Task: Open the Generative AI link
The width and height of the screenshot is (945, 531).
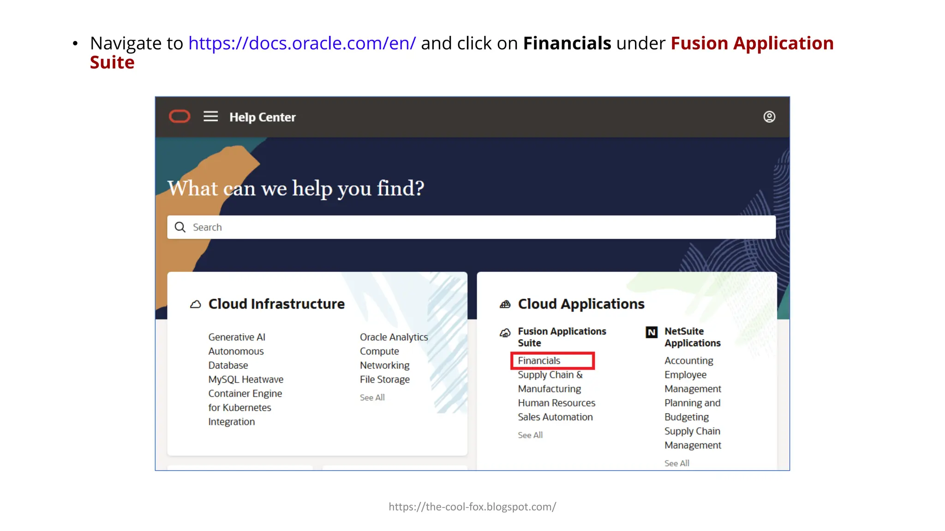Action: point(237,337)
